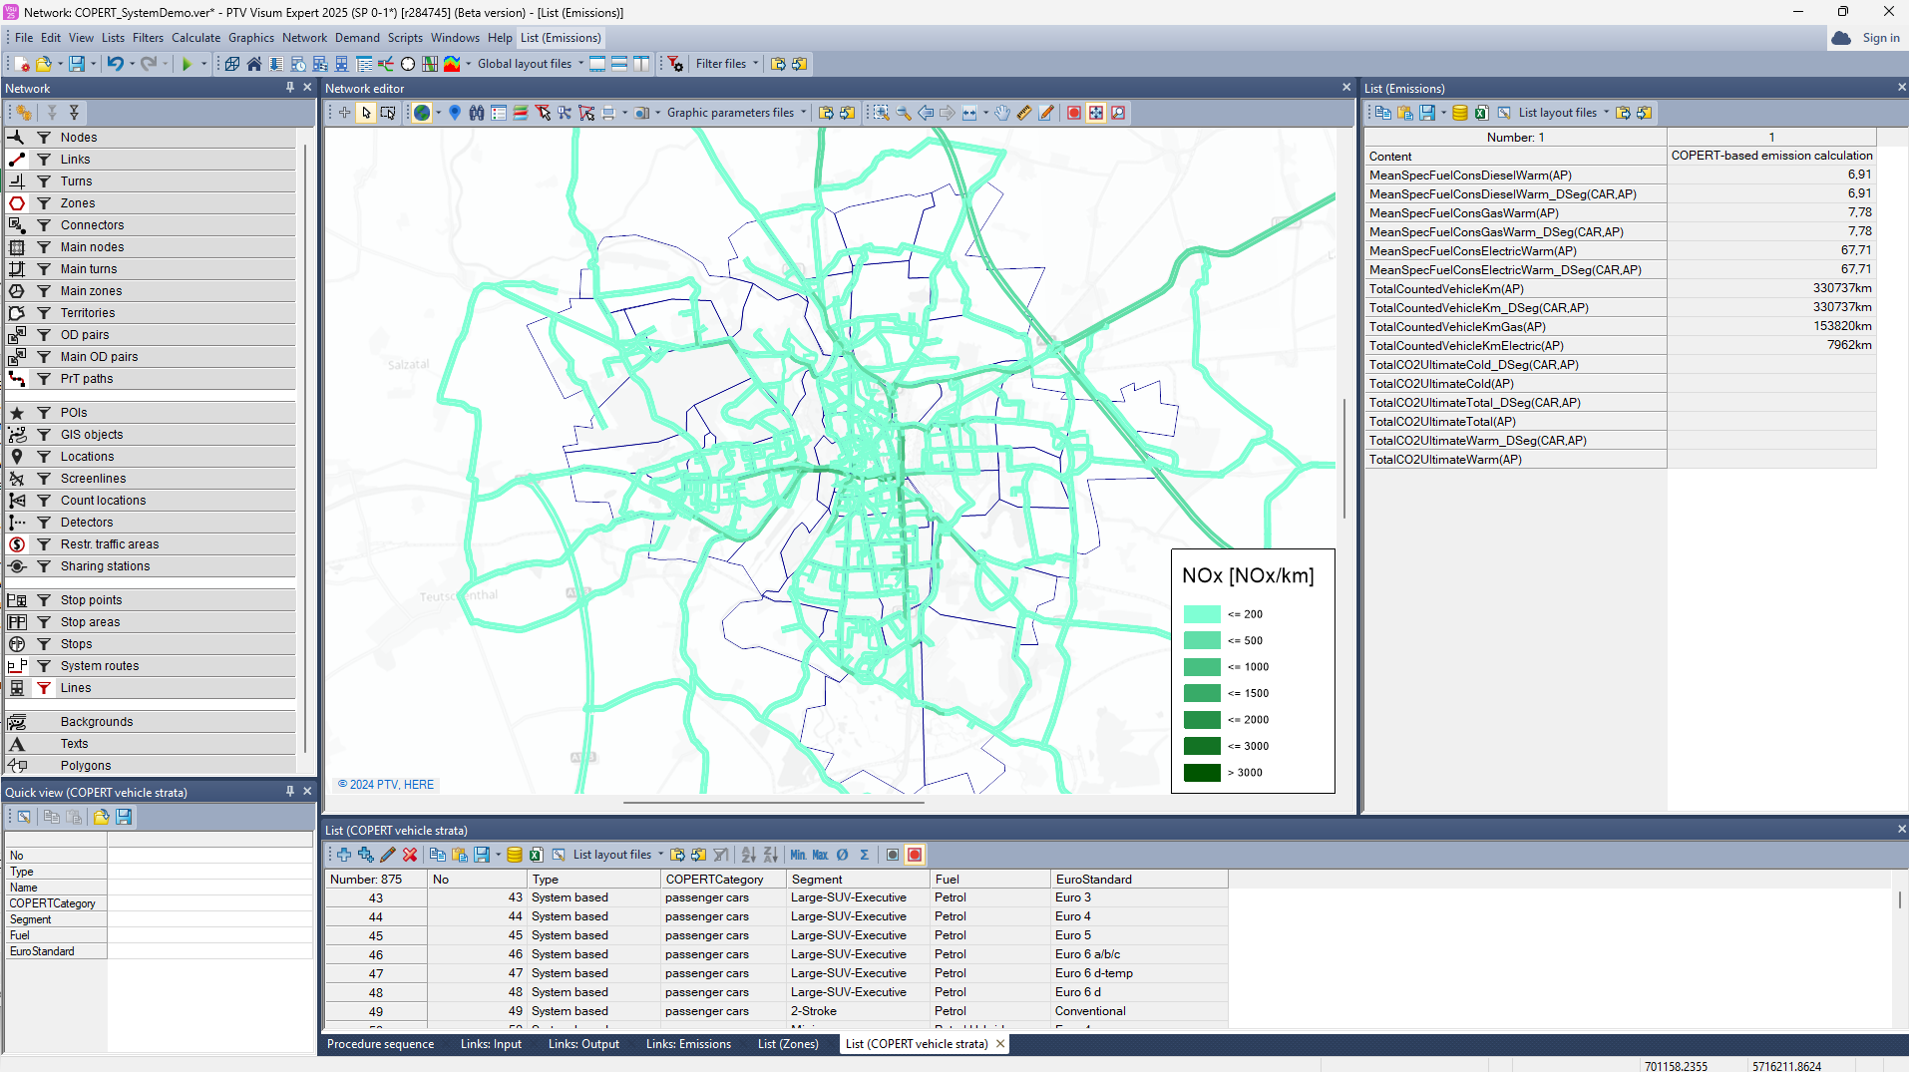This screenshot has width=1909, height=1072.
Task: Click the home icon in main toolbar
Action: [254, 64]
